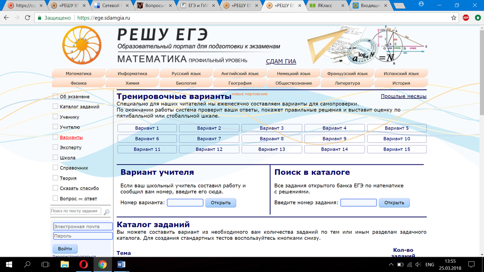
Task: Select the Обществознание subject tab
Action: 294,83
